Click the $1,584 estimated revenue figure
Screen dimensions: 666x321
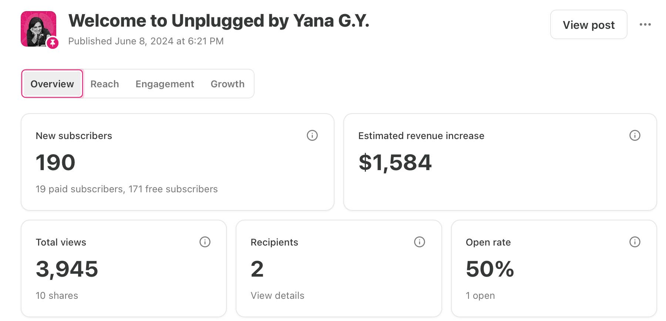coord(395,162)
